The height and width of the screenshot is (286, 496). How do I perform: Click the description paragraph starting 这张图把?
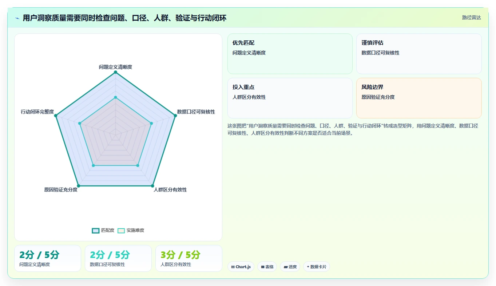pos(353,129)
